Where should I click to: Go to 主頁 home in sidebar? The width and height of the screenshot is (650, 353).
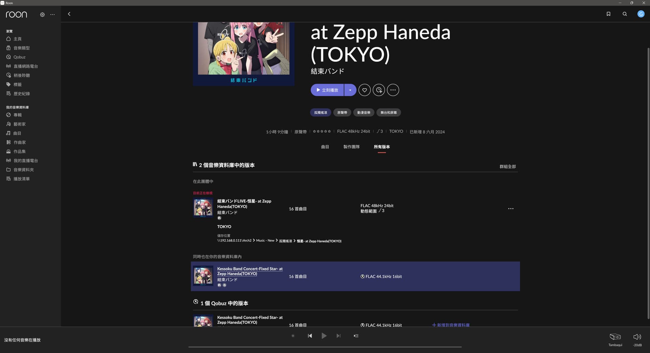click(14, 39)
